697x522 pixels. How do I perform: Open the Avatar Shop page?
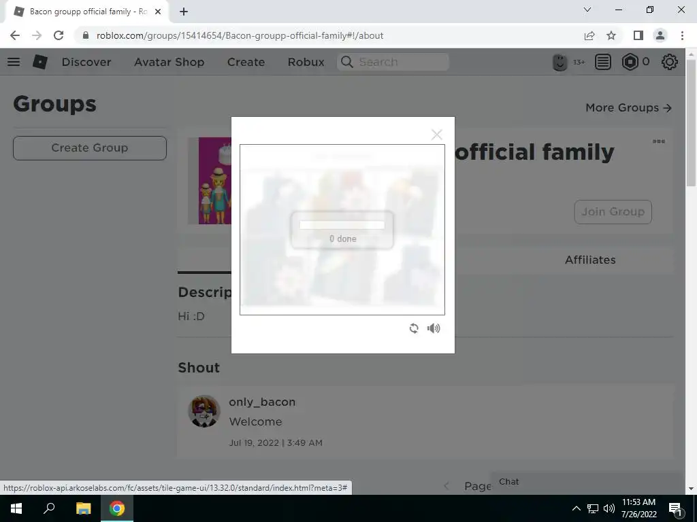[169, 62]
